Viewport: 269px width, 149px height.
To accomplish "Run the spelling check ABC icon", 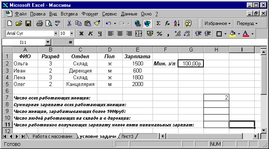I will pos(58,23).
